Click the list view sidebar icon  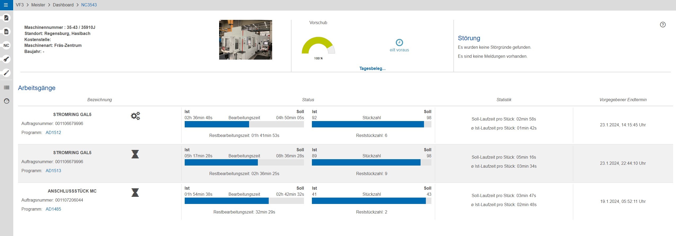7,88
